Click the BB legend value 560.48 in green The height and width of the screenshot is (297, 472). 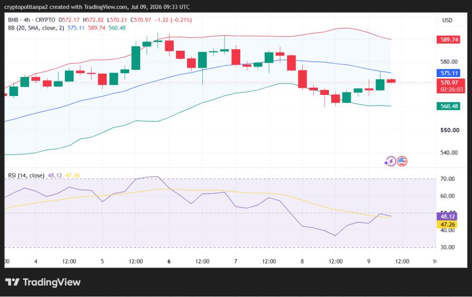pos(117,28)
